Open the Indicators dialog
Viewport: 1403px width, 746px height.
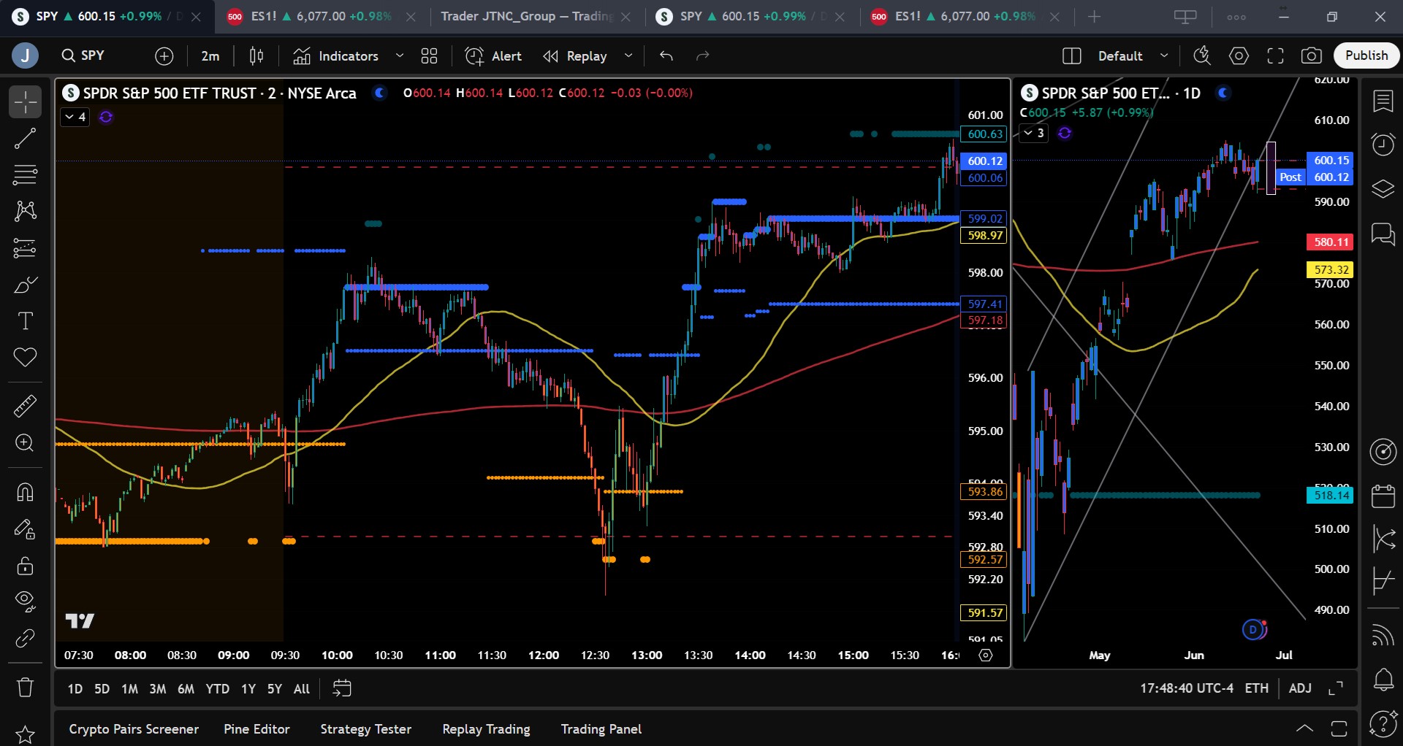click(336, 55)
